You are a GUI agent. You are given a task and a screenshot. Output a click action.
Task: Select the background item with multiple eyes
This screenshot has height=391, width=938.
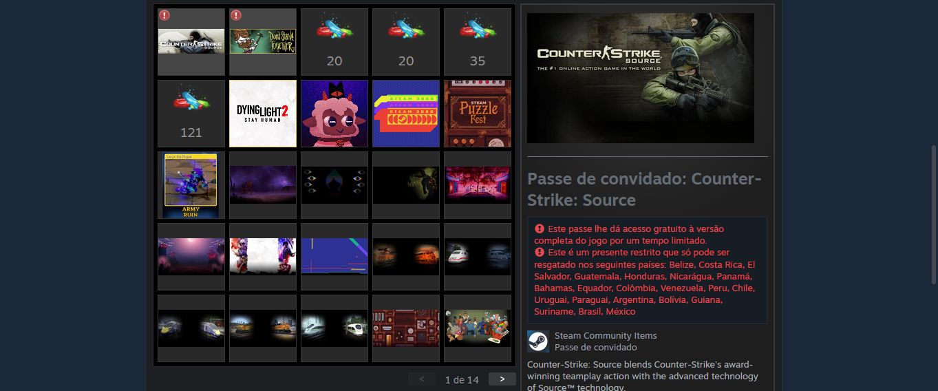(x=334, y=185)
